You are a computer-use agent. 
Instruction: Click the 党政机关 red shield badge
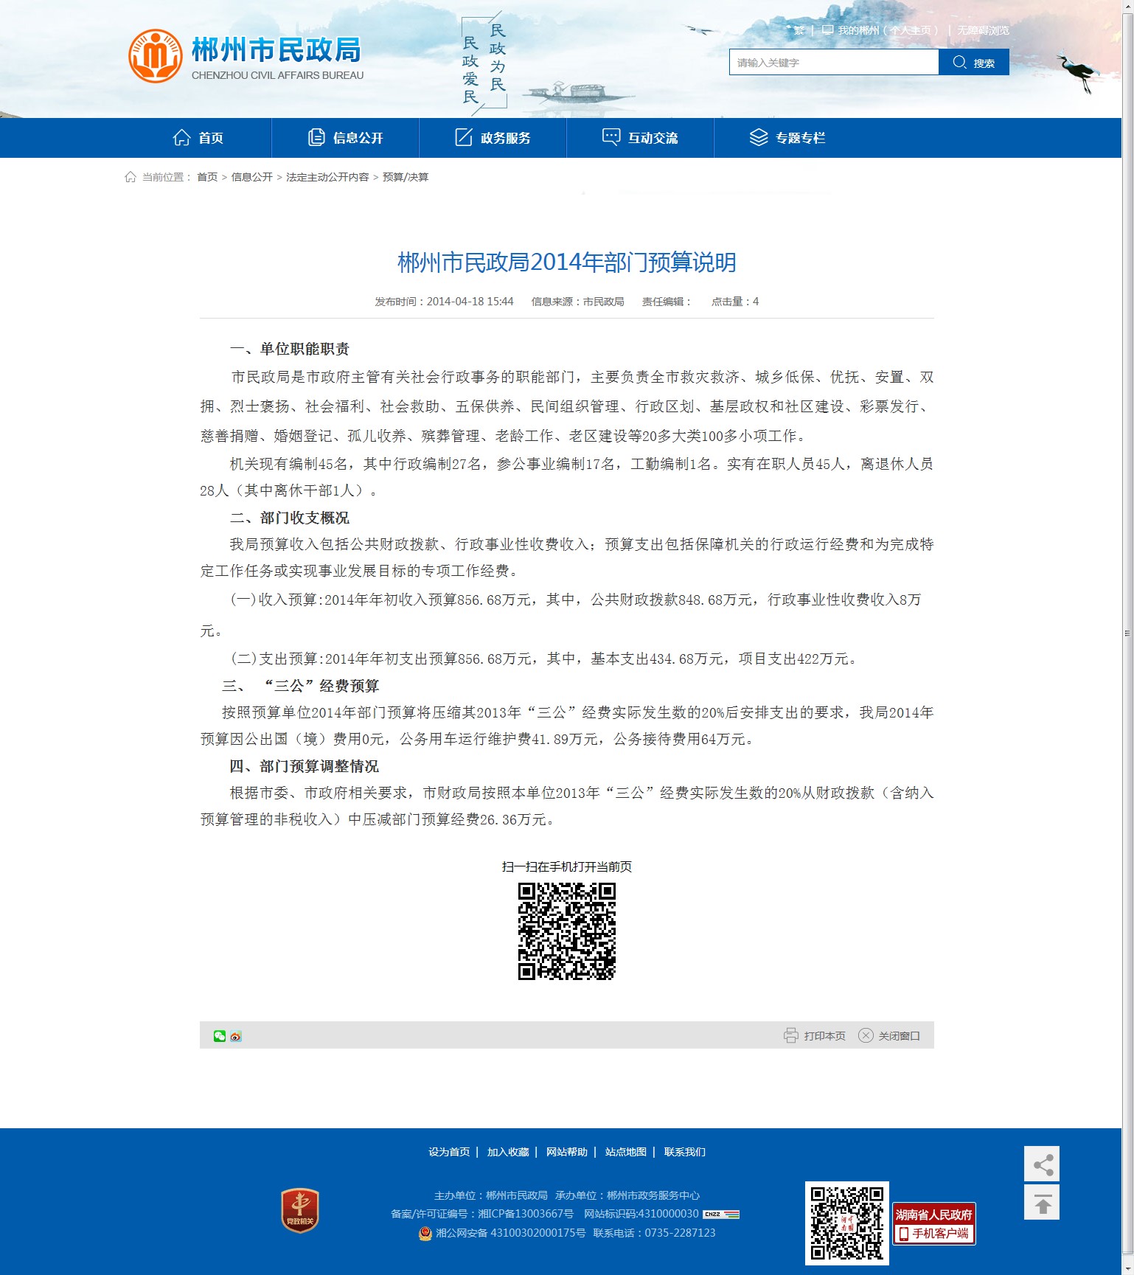[300, 1210]
